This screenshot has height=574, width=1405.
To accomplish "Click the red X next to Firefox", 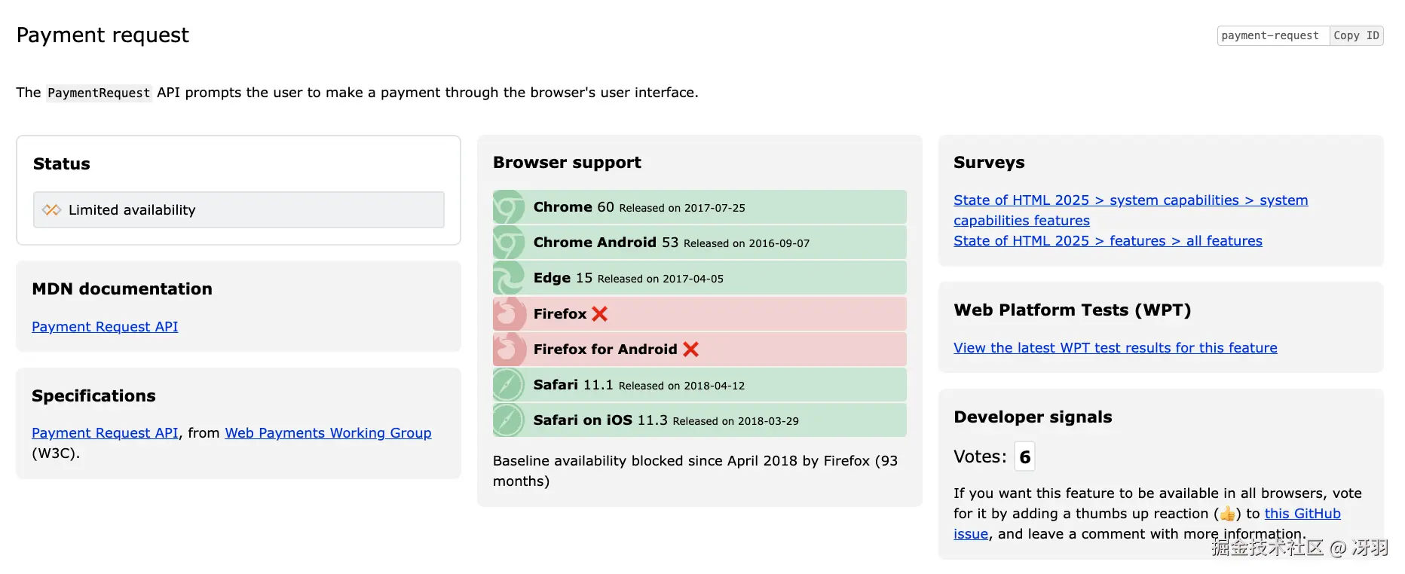I will [600, 314].
